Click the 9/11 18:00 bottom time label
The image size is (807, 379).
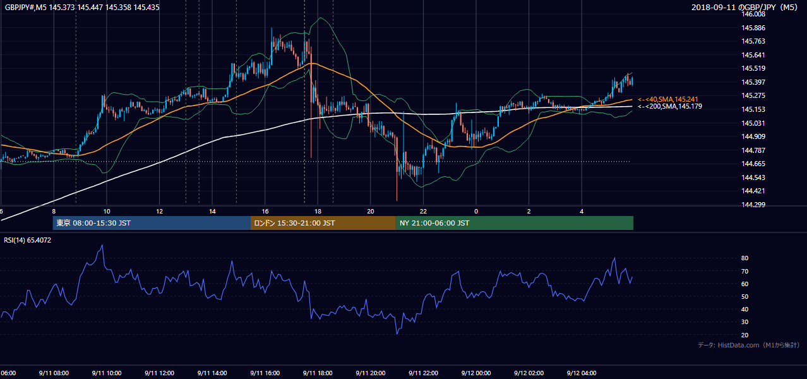[x=318, y=373]
